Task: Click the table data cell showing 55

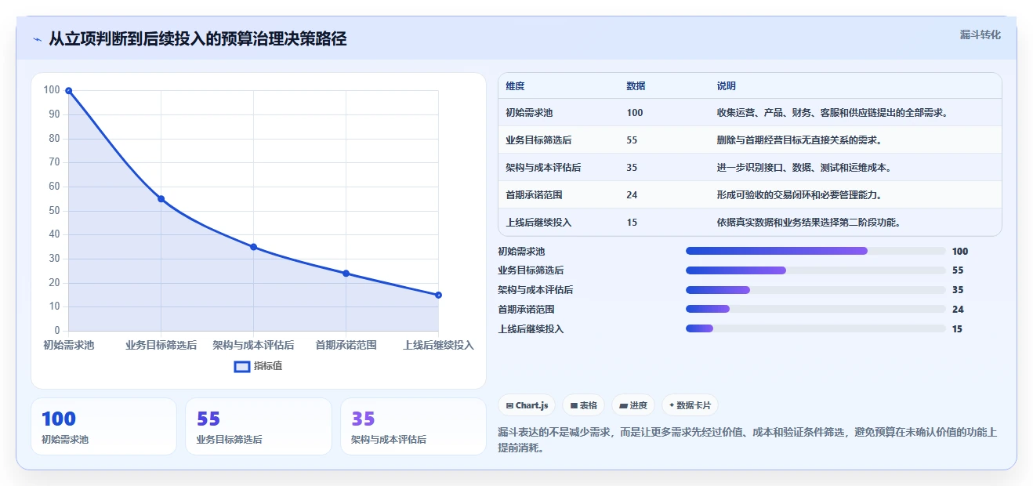Action: (x=632, y=140)
